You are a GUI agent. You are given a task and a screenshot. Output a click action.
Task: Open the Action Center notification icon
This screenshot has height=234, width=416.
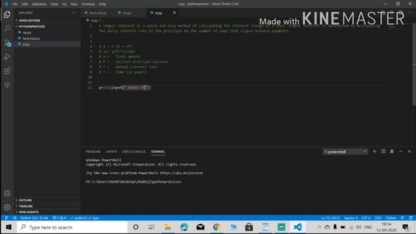click(405, 227)
